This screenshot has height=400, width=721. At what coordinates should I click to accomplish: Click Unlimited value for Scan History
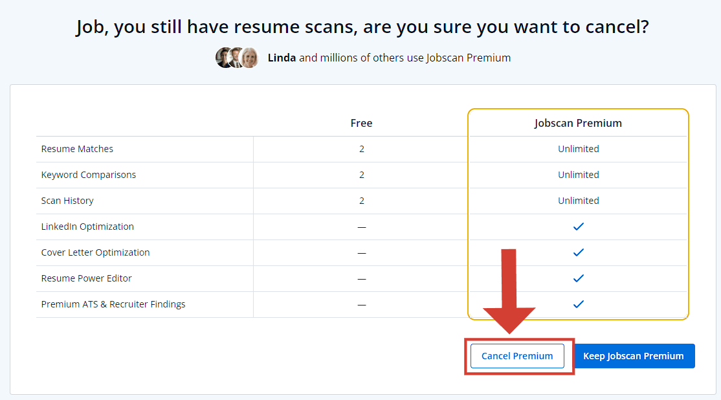[x=579, y=201]
